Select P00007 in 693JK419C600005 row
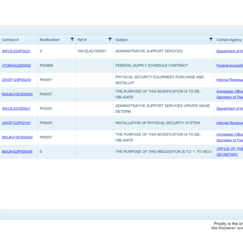The width and height of the screenshot is (243, 243). [46, 94]
